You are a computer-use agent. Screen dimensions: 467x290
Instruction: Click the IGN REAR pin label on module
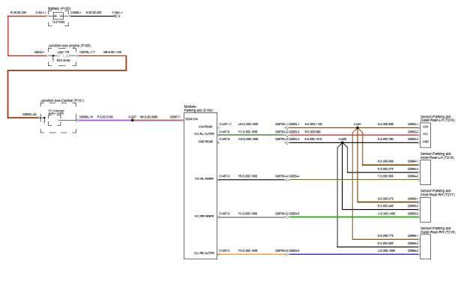point(205,127)
